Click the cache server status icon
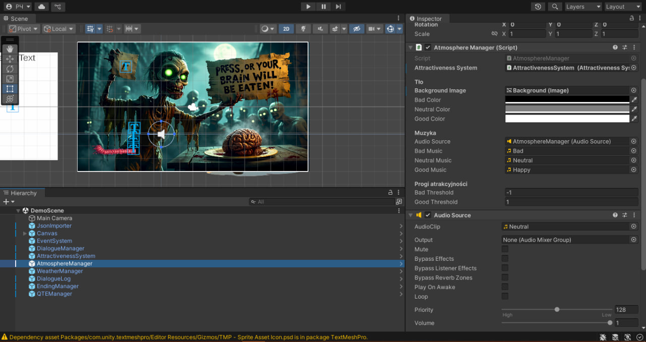The height and width of the screenshot is (342, 646). click(x=615, y=337)
